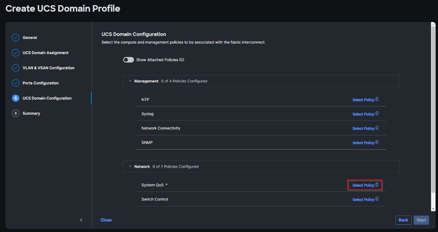Screen dimensions: 438x232
Task: Select Policy for Syslog
Action: pyautogui.click(x=363, y=114)
